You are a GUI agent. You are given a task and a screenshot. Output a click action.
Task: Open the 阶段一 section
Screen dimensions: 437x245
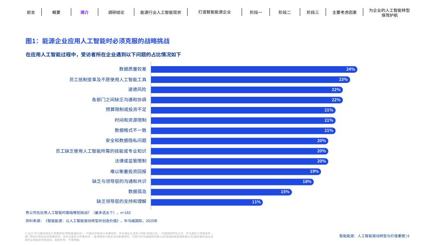click(256, 12)
